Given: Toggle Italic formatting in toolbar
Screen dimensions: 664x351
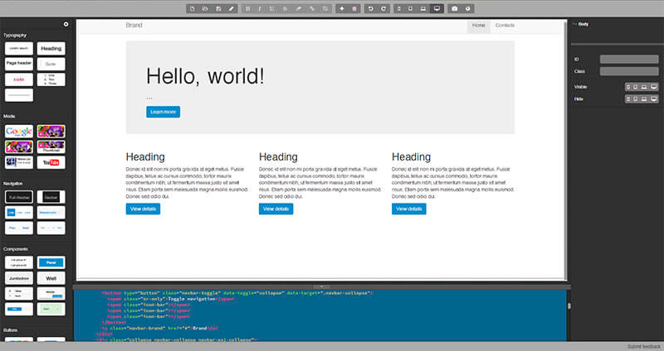Looking at the screenshot, I should click(260, 9).
